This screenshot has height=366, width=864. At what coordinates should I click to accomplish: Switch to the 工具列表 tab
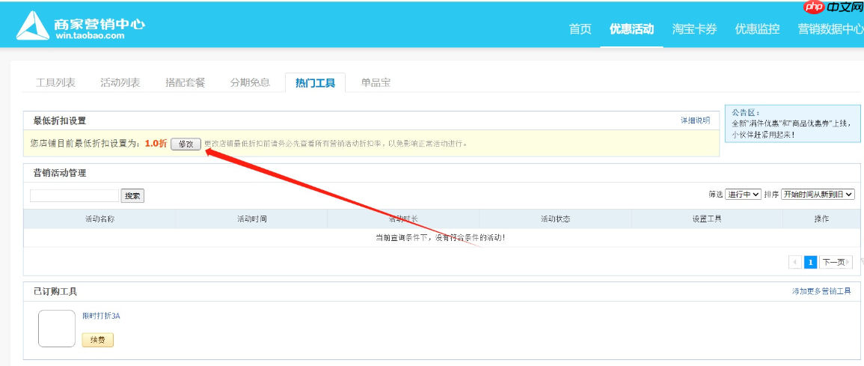tap(55, 82)
